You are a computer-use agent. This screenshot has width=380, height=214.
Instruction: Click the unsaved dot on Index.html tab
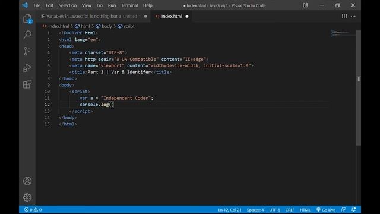(x=187, y=16)
